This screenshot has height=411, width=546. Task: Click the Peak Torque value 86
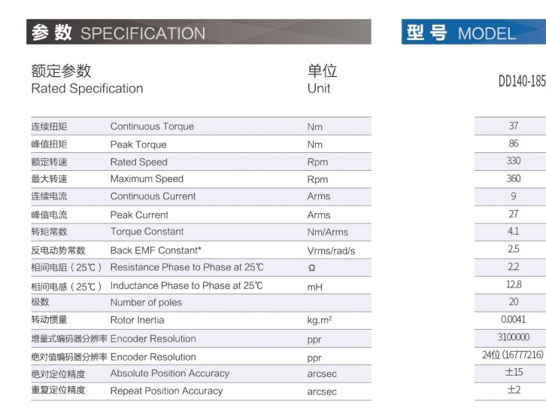click(x=514, y=144)
